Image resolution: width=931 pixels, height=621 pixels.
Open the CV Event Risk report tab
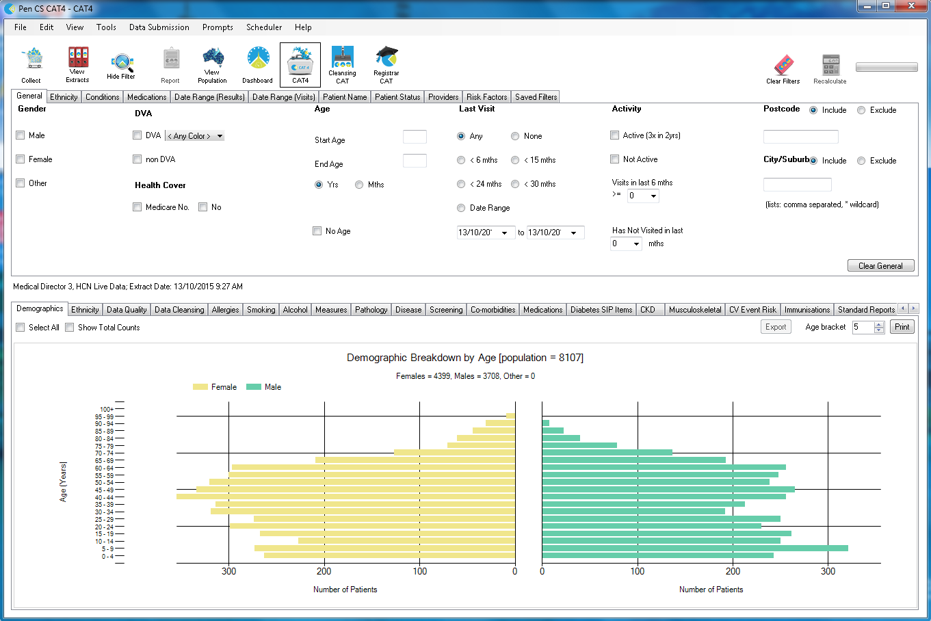click(x=753, y=310)
